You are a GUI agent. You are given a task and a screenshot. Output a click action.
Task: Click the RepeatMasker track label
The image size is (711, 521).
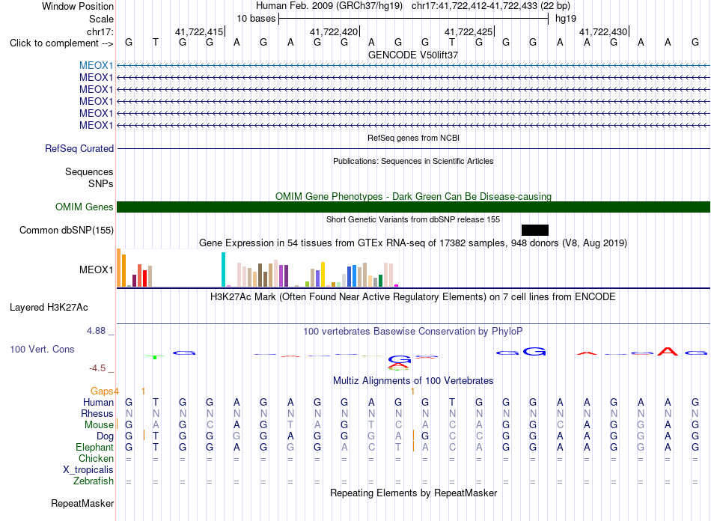click(82, 503)
